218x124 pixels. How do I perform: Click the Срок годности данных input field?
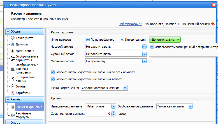98,114
